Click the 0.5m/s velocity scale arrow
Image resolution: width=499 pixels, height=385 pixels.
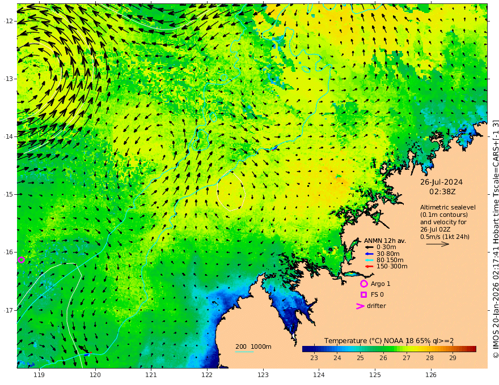[438, 244]
